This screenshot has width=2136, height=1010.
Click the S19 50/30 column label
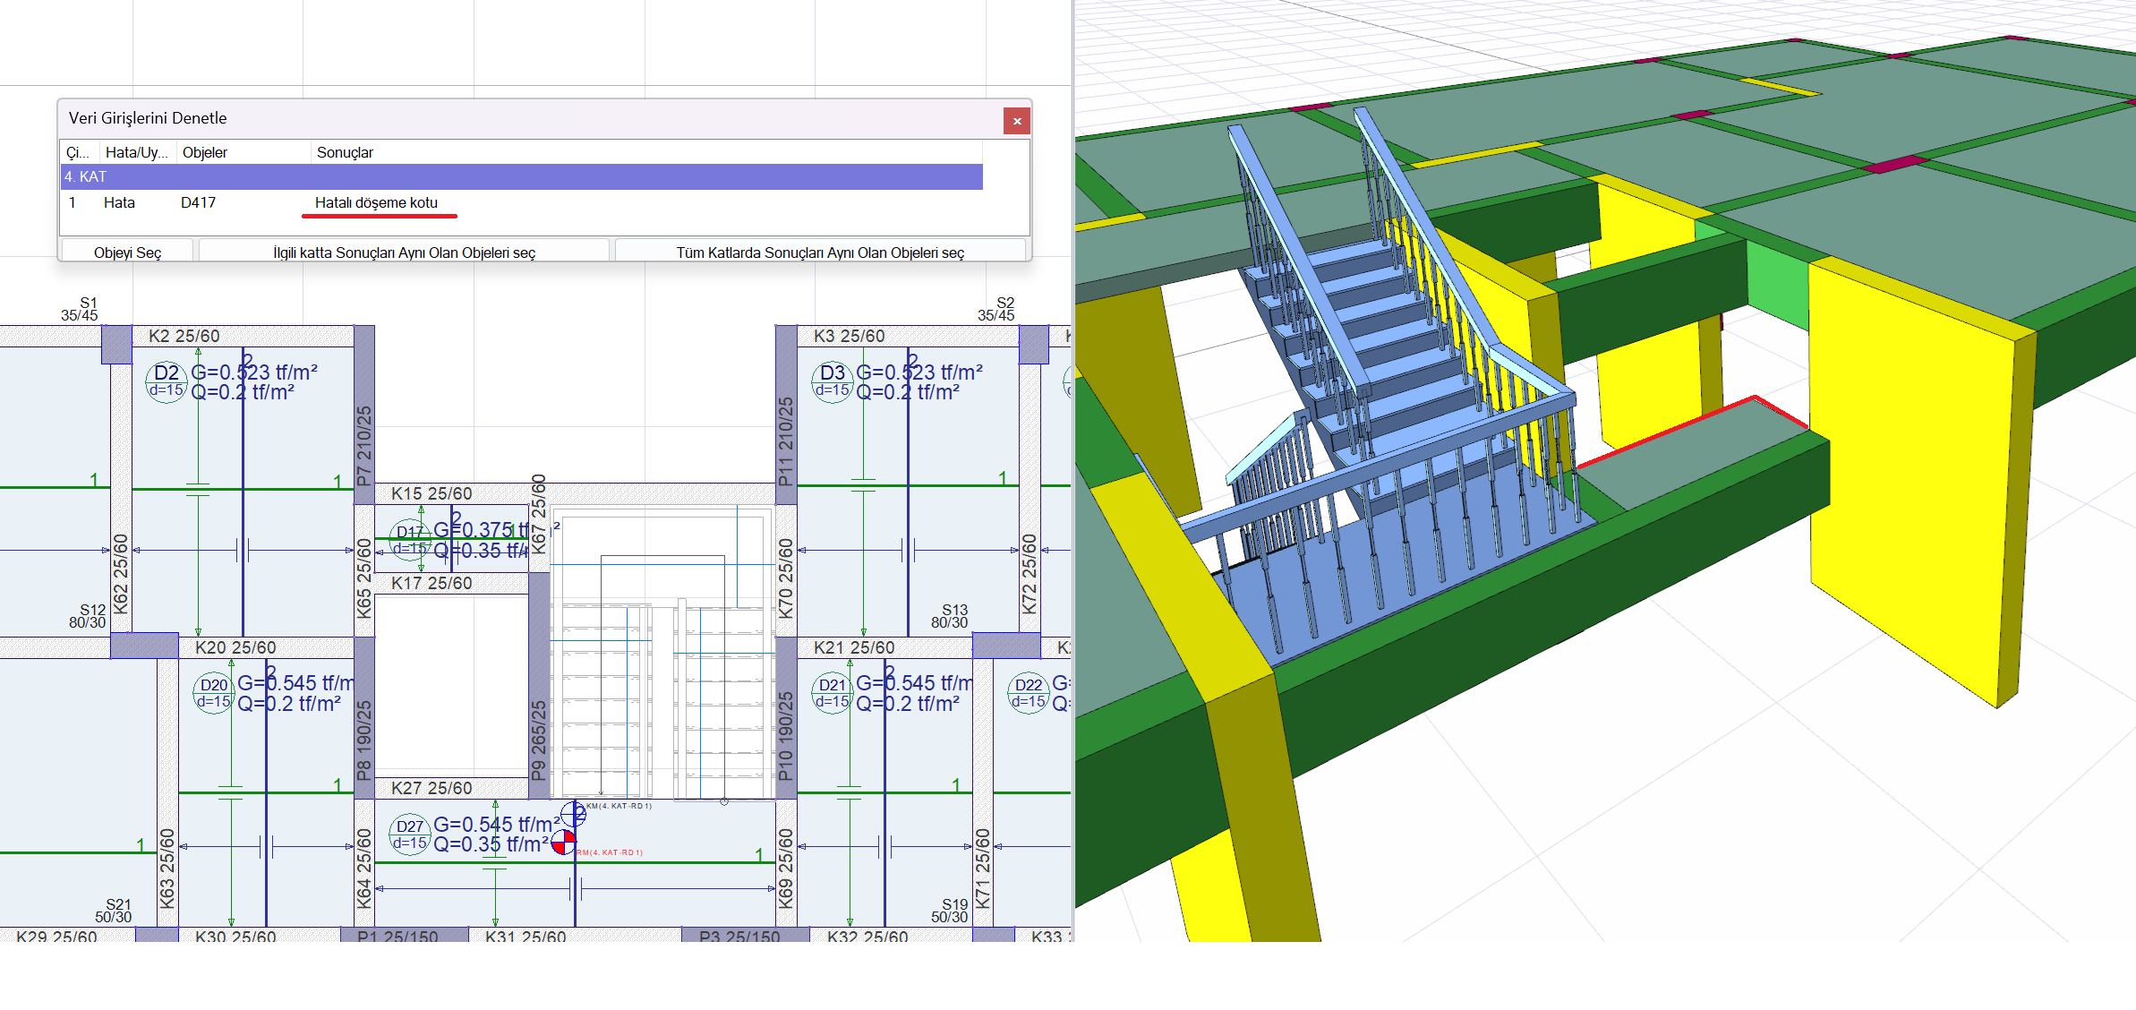click(950, 911)
